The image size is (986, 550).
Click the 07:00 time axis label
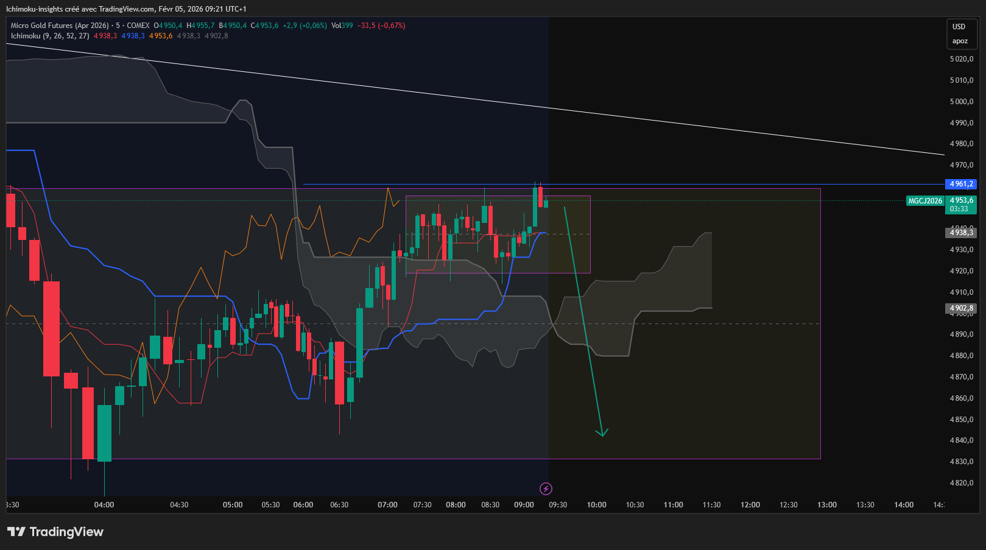[x=387, y=505]
